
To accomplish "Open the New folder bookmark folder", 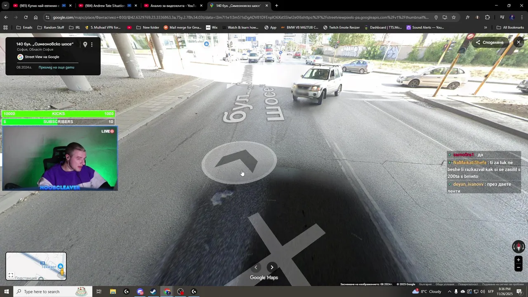I will pyautogui.click(x=148, y=28).
